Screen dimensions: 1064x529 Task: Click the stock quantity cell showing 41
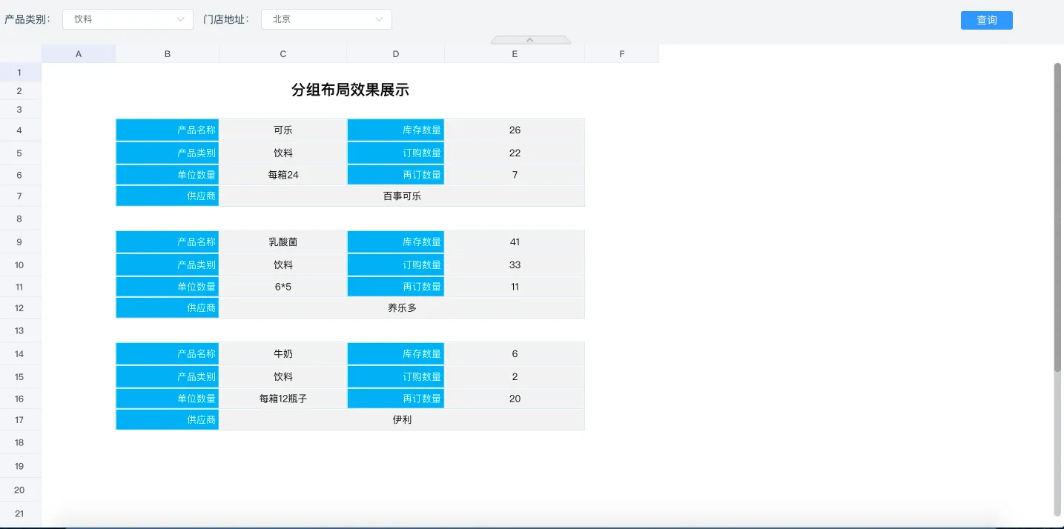(x=515, y=242)
